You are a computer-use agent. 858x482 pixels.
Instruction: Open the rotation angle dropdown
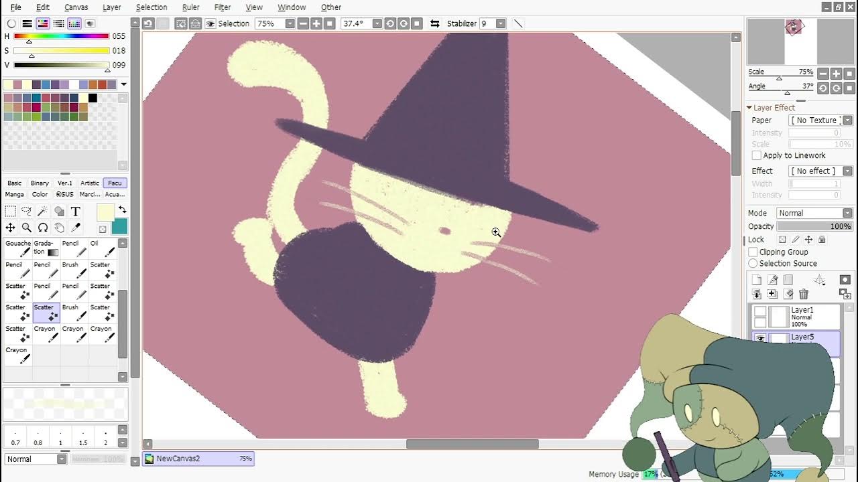(377, 23)
